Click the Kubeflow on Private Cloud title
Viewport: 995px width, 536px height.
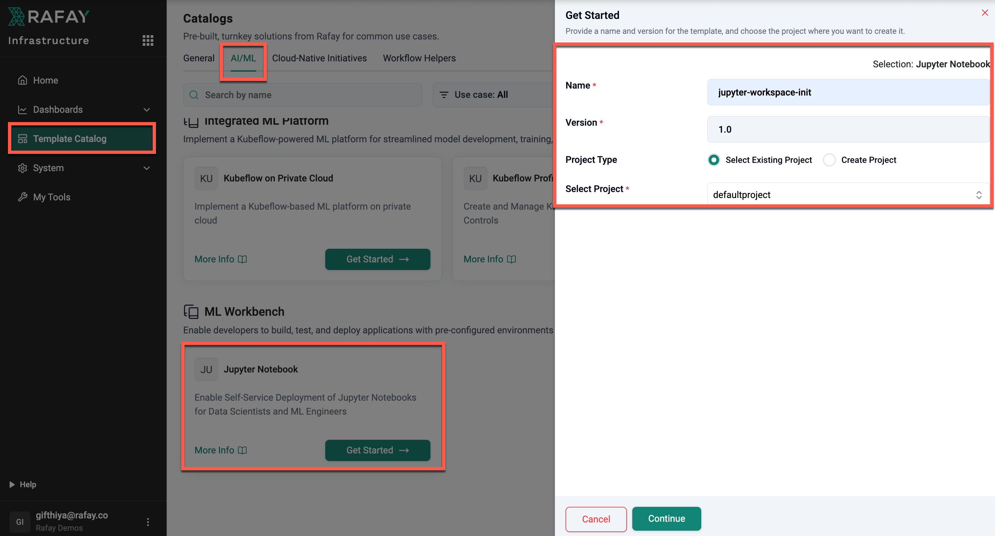[278, 178]
